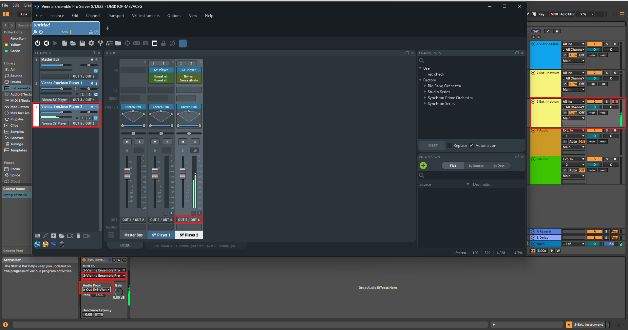Open the 1-Vienna Ensemble Pro MIDI To dropdown
Viewport: 628px width, 330px height.
(104, 270)
